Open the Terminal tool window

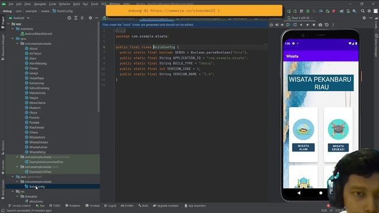[x=92, y=206]
